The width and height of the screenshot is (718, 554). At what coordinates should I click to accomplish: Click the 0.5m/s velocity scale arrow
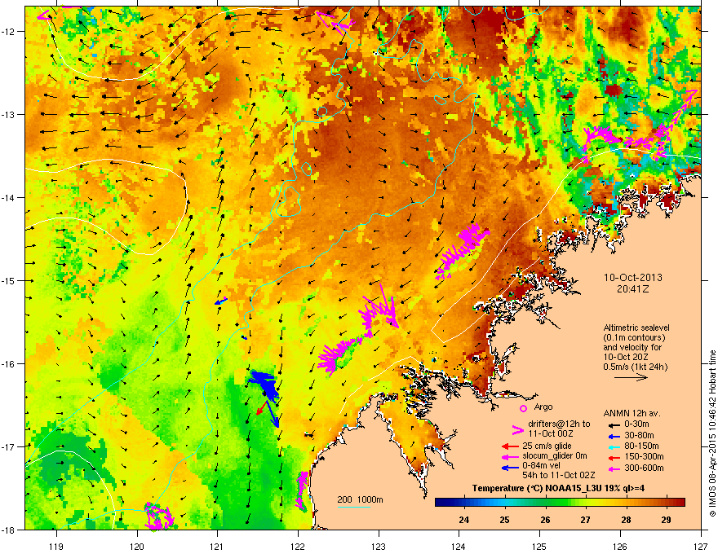[x=631, y=377]
